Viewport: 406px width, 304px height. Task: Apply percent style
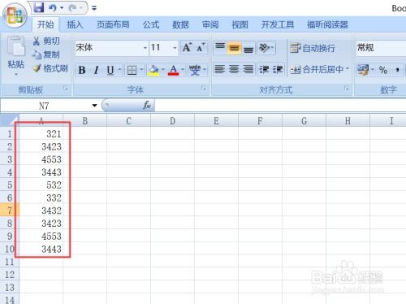coord(383,70)
